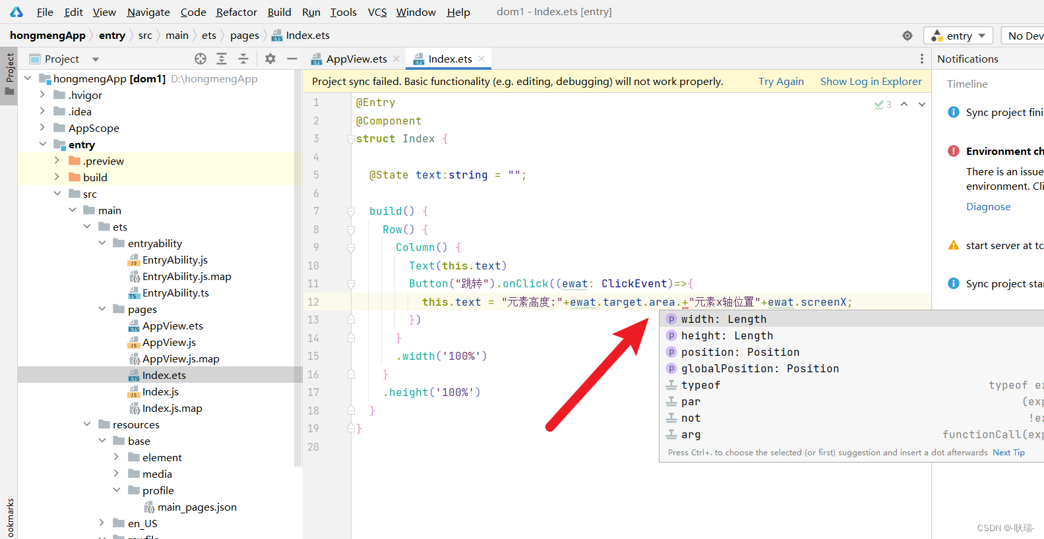Click the DevEco Studio logo icon
The width and height of the screenshot is (1044, 539).
(x=16, y=12)
